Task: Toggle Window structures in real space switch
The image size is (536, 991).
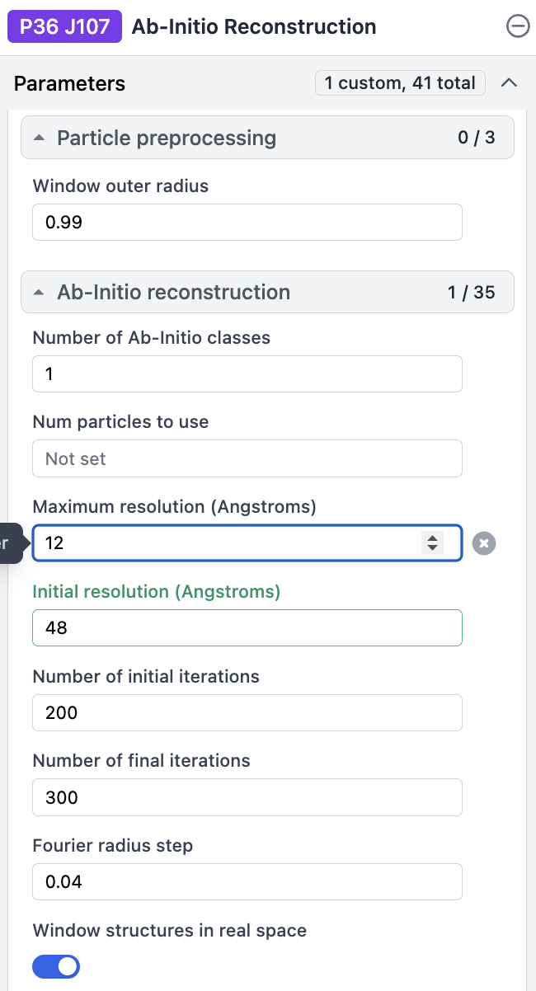Action: (x=56, y=966)
